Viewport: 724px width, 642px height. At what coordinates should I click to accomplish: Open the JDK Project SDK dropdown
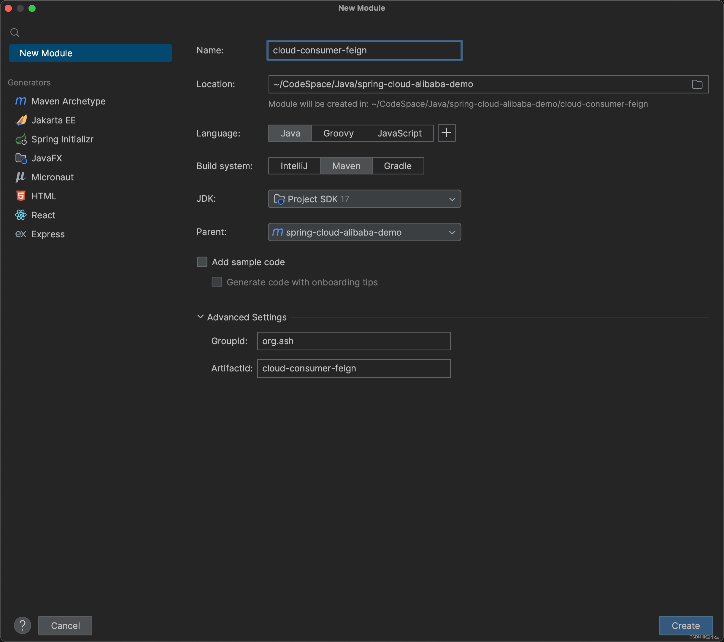click(x=364, y=199)
